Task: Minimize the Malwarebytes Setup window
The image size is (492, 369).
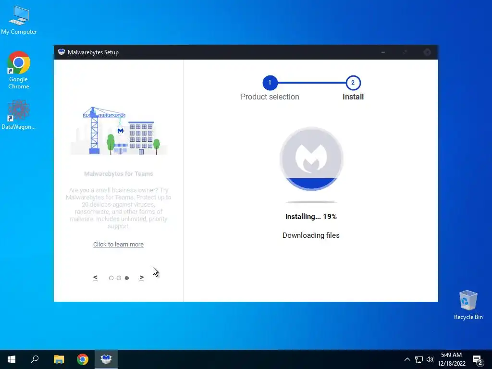Action: (383, 52)
